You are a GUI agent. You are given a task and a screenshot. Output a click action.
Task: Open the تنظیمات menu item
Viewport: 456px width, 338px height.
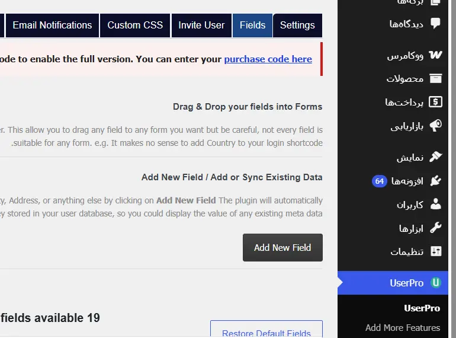(407, 251)
